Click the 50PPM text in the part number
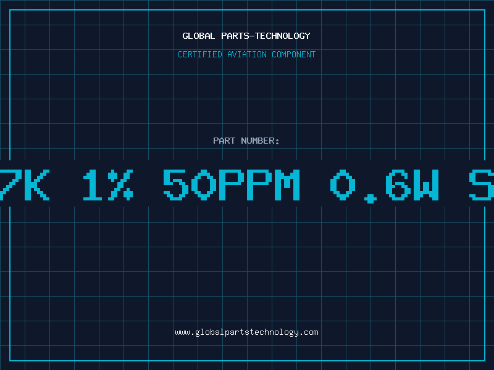 232,184
